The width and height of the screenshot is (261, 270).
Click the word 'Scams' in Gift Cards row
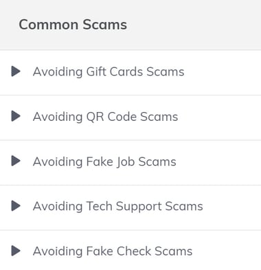click(x=166, y=71)
